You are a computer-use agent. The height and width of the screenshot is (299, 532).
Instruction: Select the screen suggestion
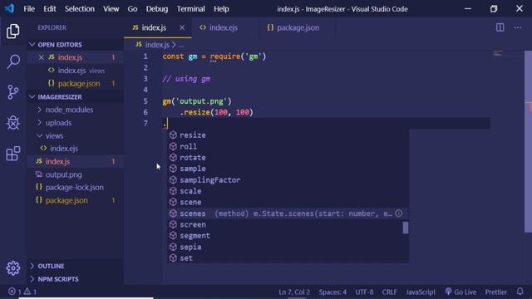(288, 224)
